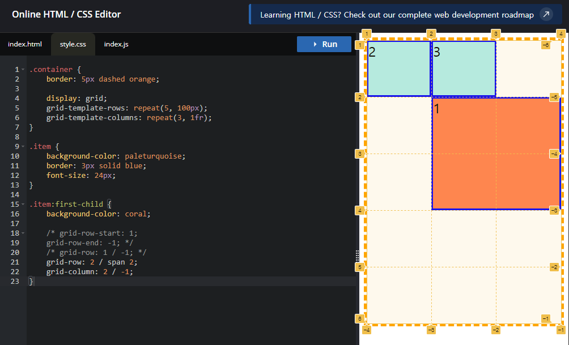This screenshot has height=345, width=569.
Task: Open the index.html tab
Action: (25, 44)
